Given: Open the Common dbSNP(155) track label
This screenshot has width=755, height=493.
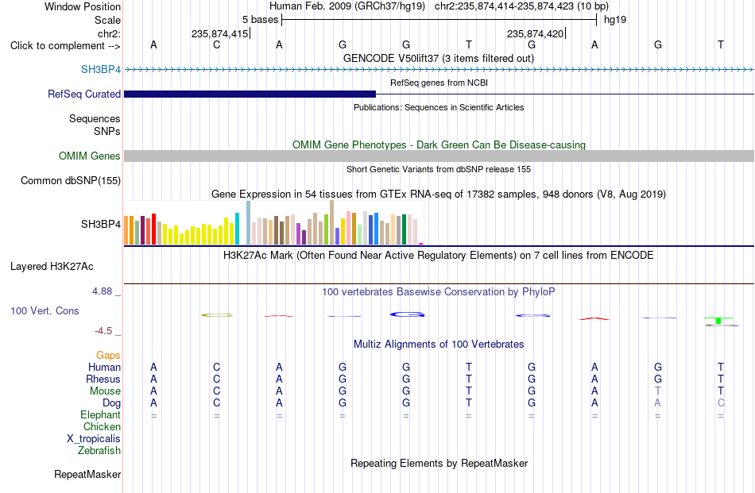Looking at the screenshot, I should tap(71, 180).
